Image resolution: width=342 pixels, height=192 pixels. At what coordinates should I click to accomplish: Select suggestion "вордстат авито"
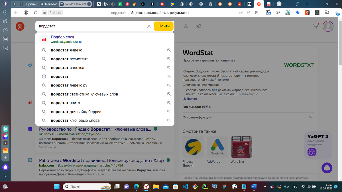pyautogui.click(x=105, y=103)
